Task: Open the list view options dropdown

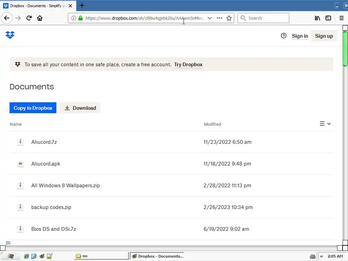Action: click(325, 124)
